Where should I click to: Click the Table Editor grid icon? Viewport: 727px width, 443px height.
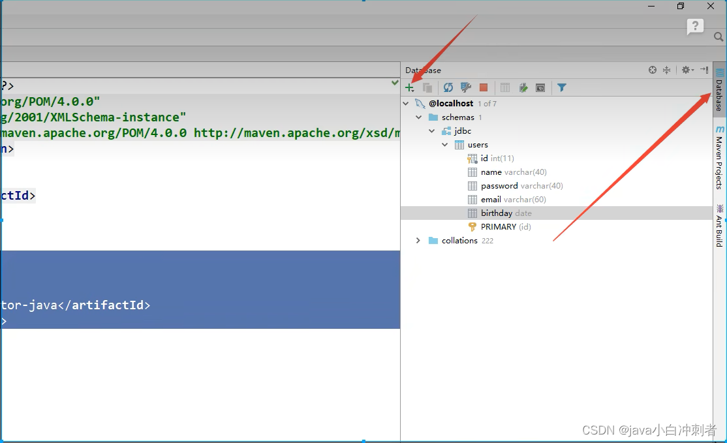click(x=505, y=87)
